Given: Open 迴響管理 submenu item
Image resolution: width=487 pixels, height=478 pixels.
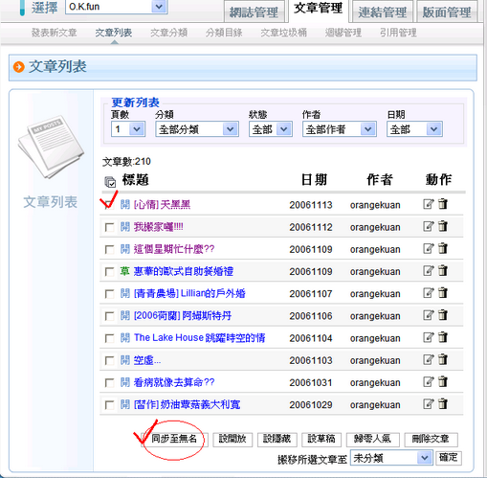Looking at the screenshot, I should pos(343,33).
